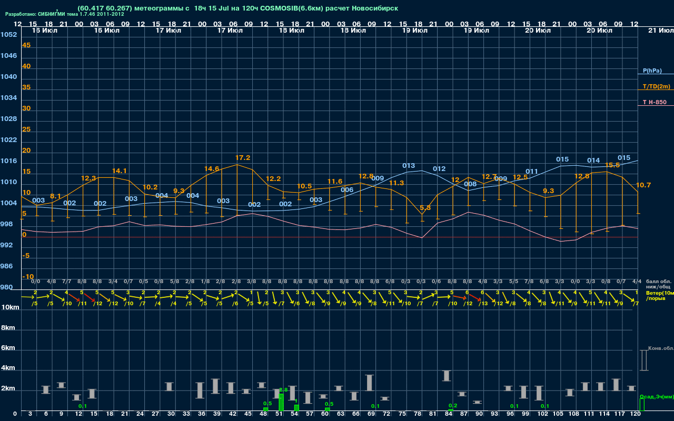674x421 pixels.
Task: Click the precipitation amount 2.8
Action: (x=283, y=389)
